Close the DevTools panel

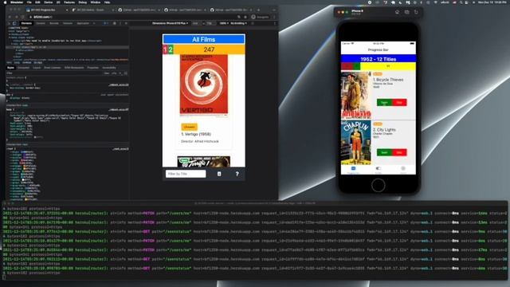(x=126, y=23)
